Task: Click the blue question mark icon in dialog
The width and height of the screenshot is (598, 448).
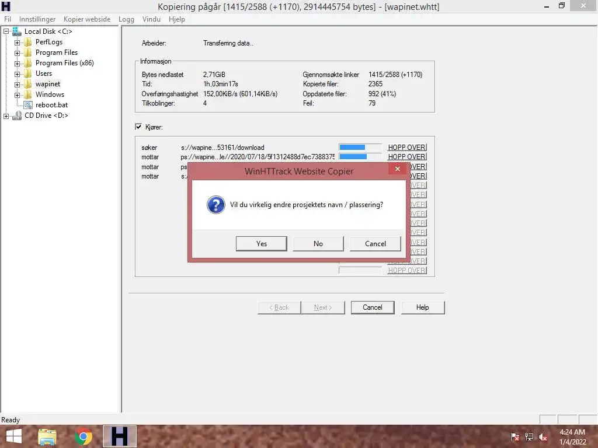Action: point(216,205)
